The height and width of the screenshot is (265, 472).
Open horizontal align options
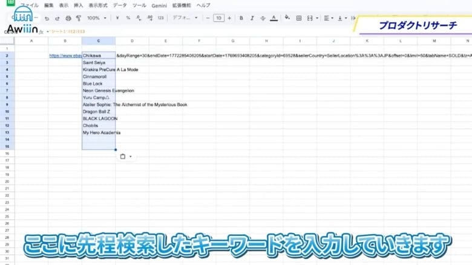pyautogui.click(x=329, y=18)
